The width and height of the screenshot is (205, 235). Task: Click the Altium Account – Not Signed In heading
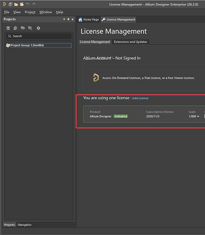click(112, 58)
